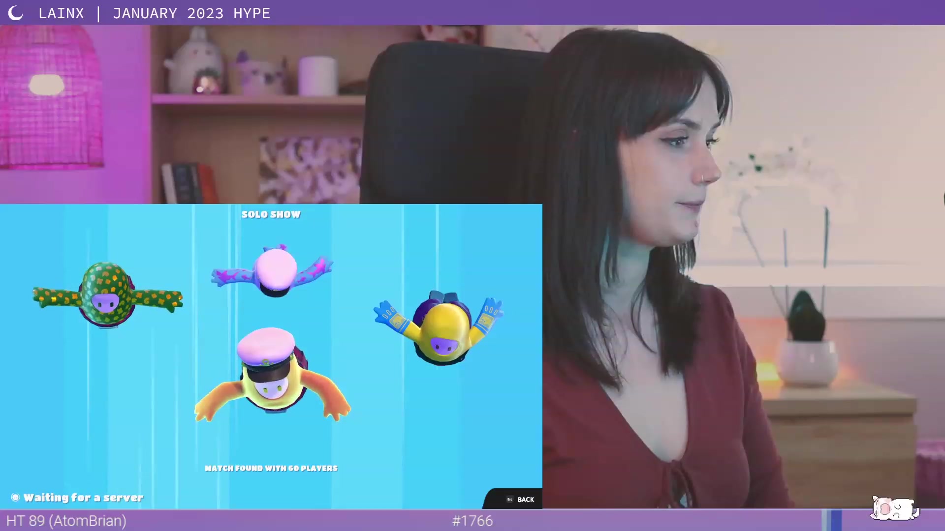Click the '#1766' counter text
Viewport: 945px width, 531px height.
pyautogui.click(x=472, y=521)
